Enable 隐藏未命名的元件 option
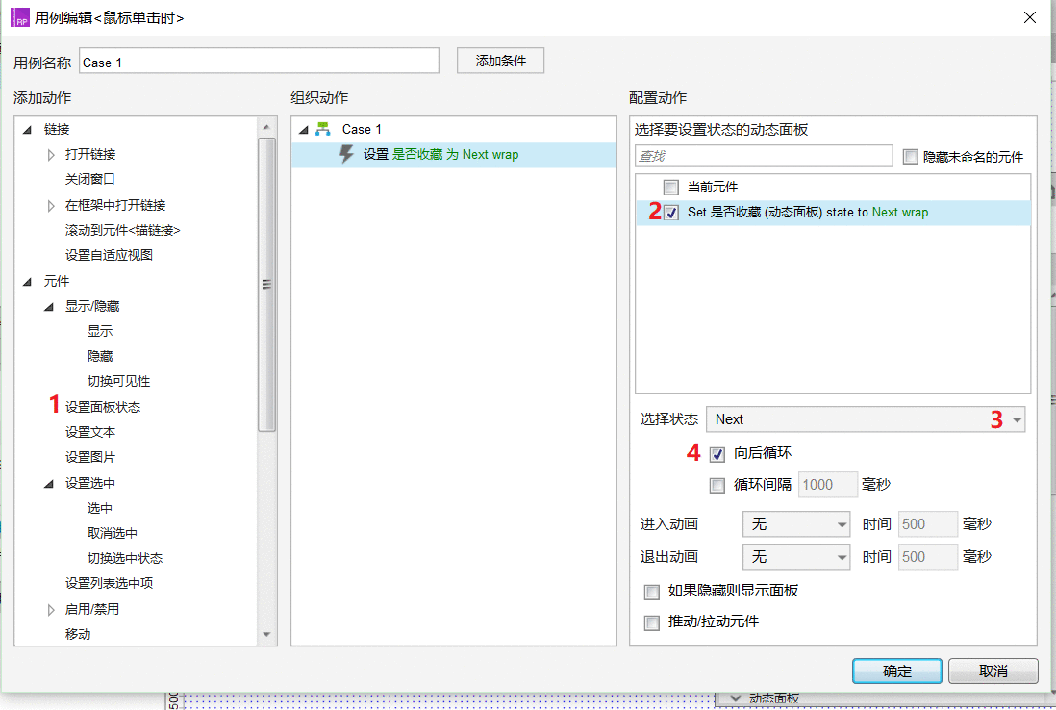 pos(911,157)
